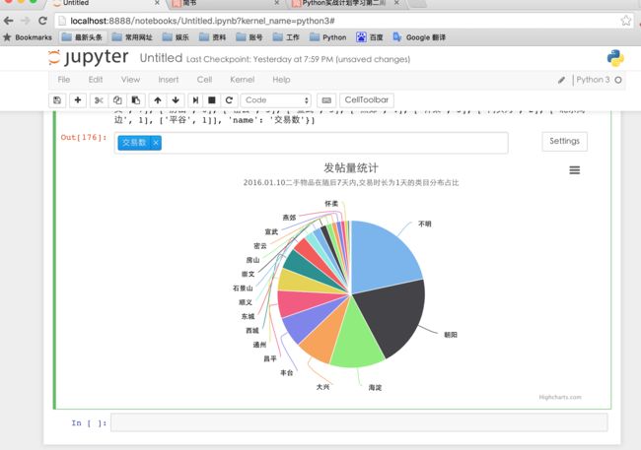This screenshot has width=641, height=450.
Task: Click the series tag input box
Action: click(x=311, y=143)
